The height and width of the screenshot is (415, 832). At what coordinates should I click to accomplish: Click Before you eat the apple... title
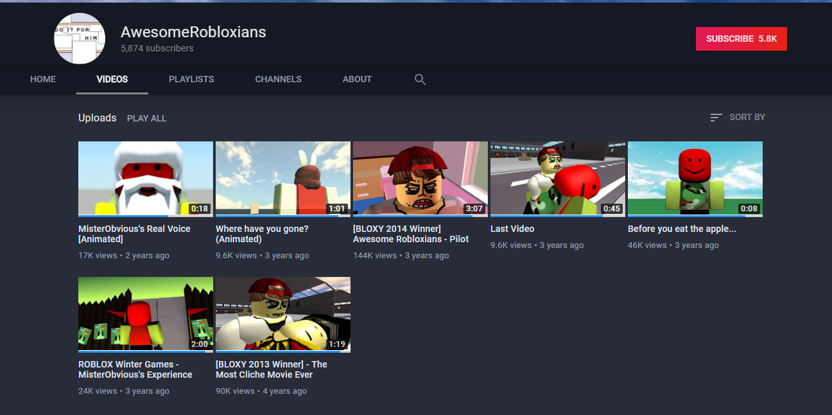682,229
